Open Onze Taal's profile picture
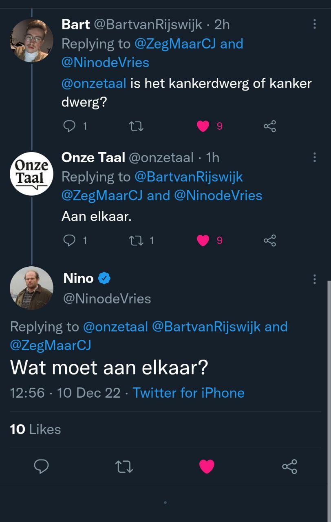Viewport: 331px width, 522px height. point(31,174)
